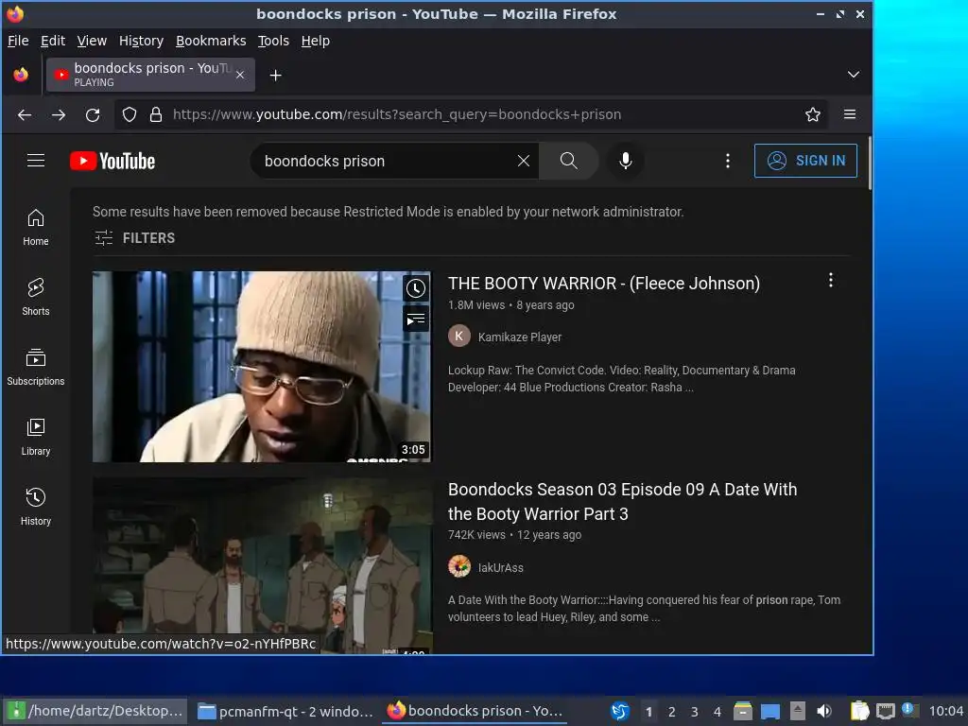Open Library in the sidebar
The height and width of the screenshot is (726, 968).
point(36,437)
